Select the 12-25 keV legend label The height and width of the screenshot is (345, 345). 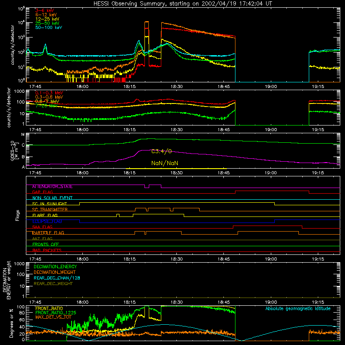(47, 19)
